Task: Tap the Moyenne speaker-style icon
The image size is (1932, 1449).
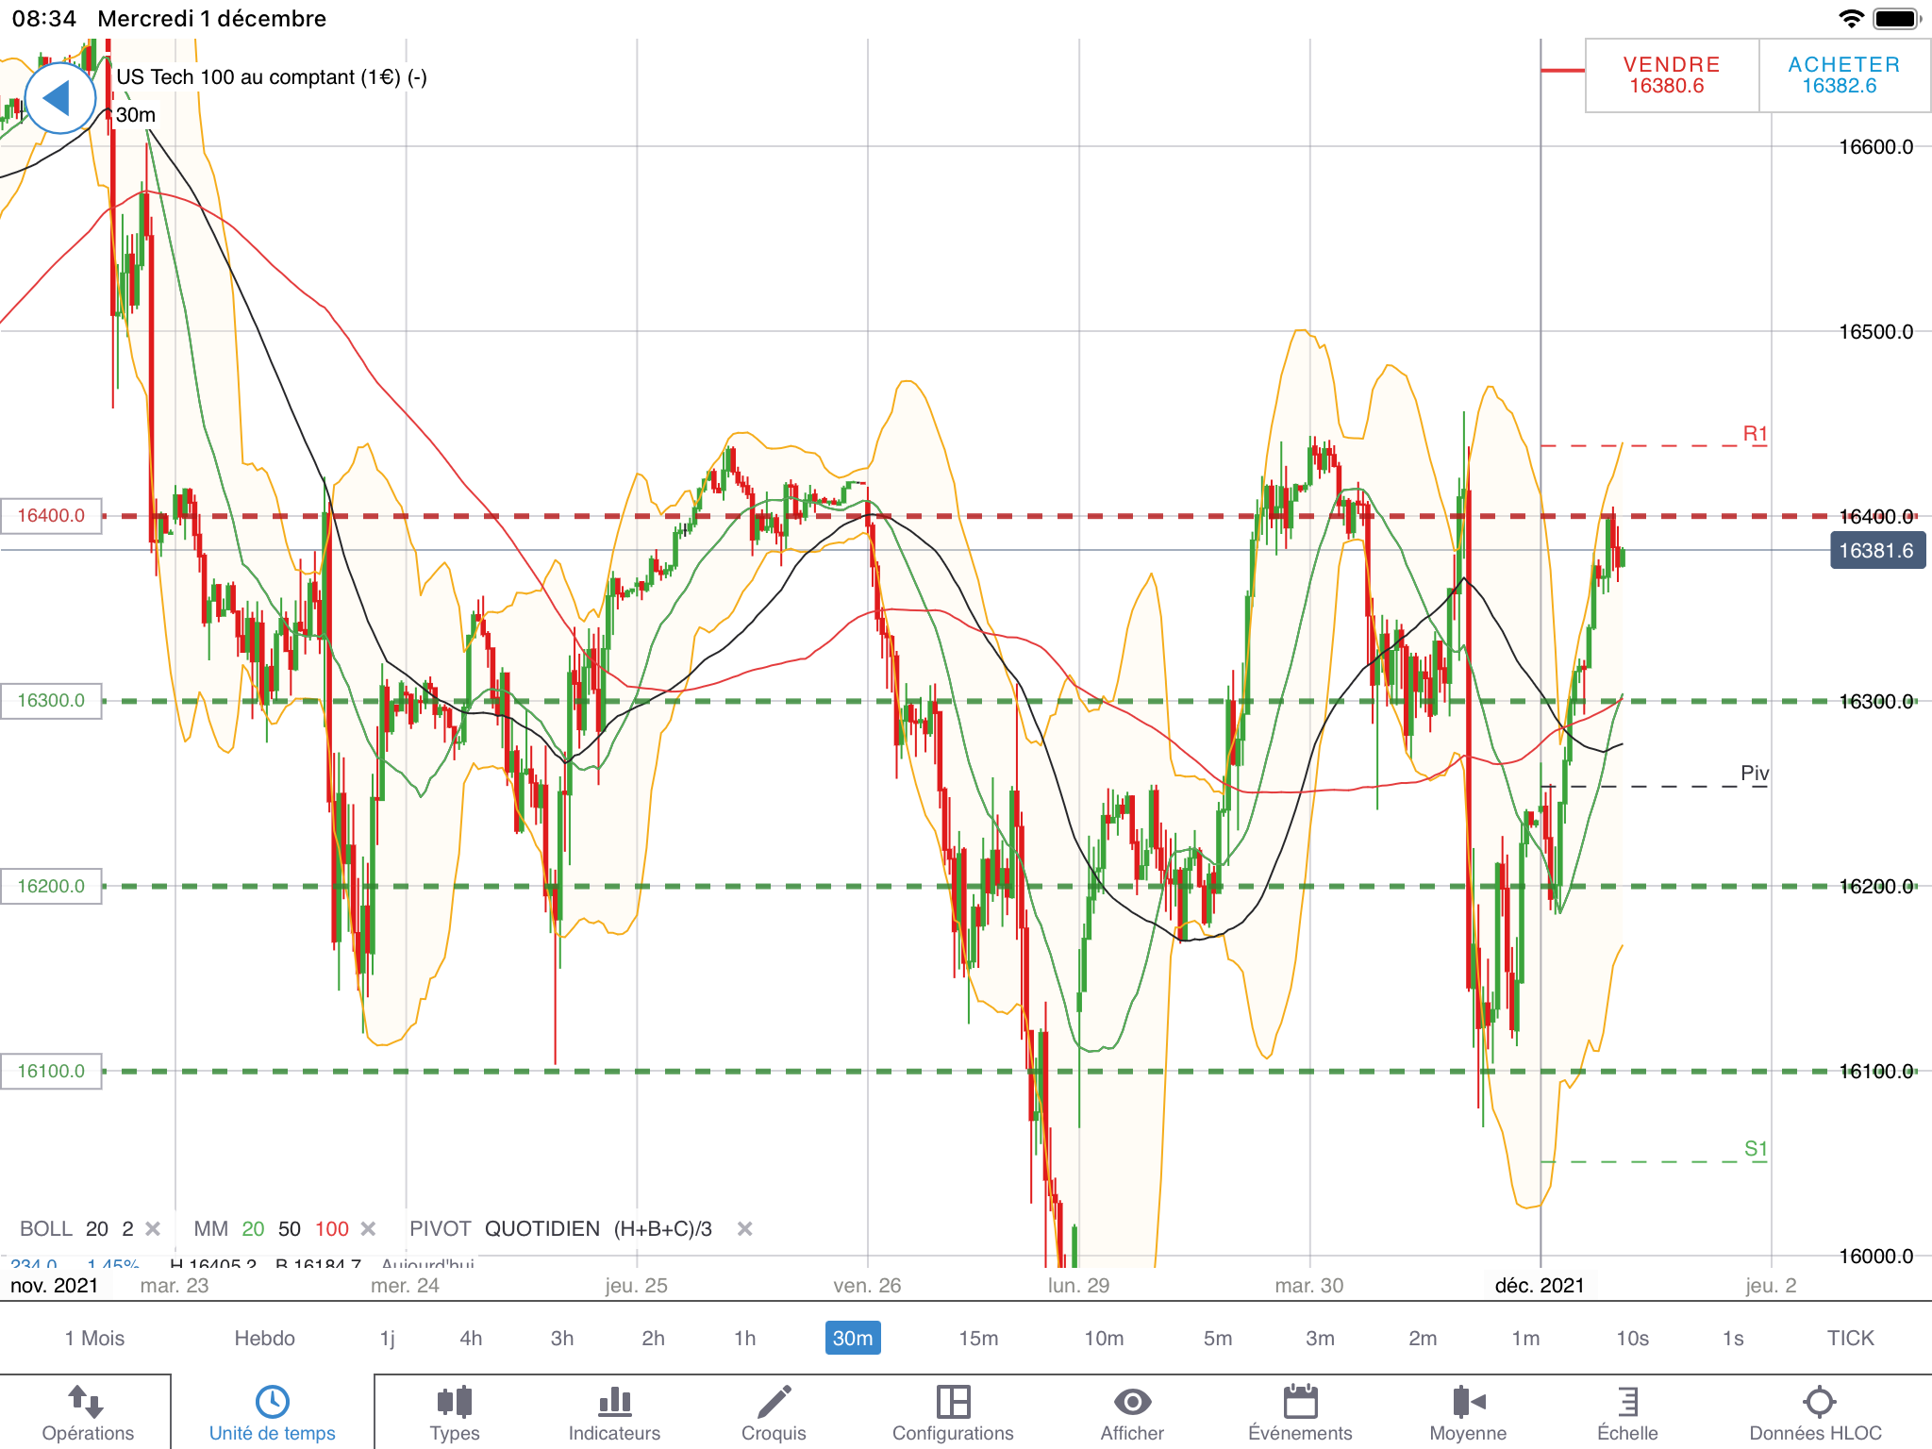Action: pos(1468,1402)
